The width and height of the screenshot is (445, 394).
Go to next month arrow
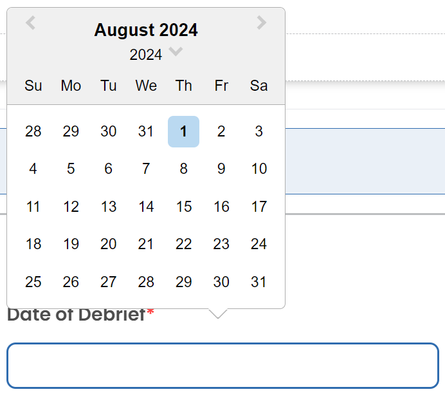click(x=261, y=23)
